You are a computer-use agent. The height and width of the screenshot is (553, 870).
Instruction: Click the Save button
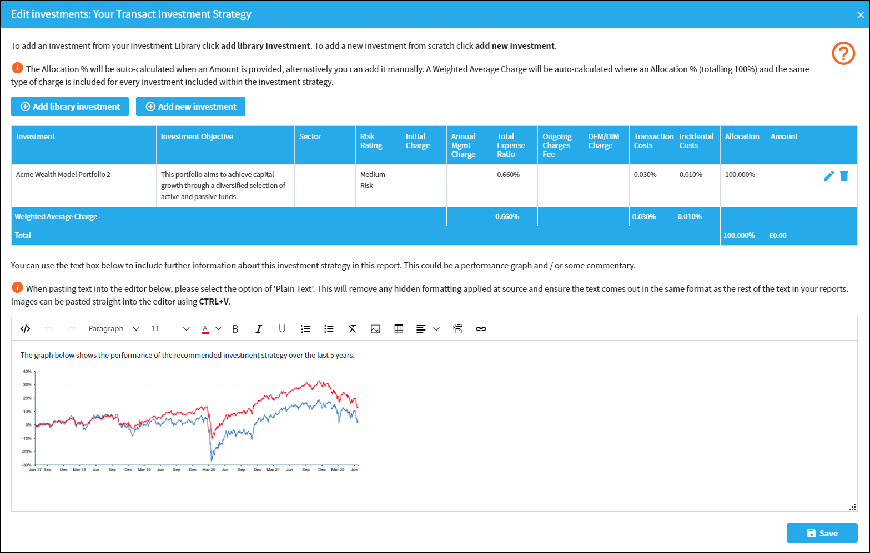(x=822, y=533)
